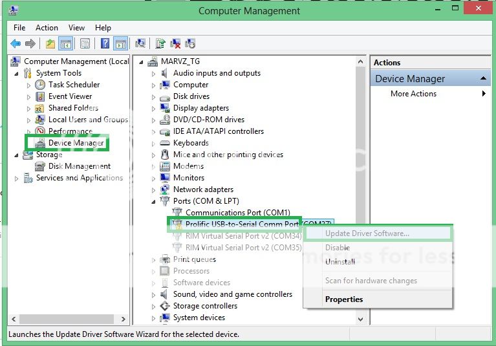The width and height of the screenshot is (496, 346).
Task: Click the Forward arrow toolbar icon
Action: [30, 43]
